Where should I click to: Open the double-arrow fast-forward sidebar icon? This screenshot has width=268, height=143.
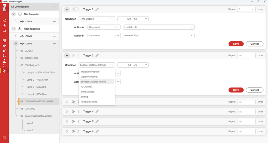(4, 46)
